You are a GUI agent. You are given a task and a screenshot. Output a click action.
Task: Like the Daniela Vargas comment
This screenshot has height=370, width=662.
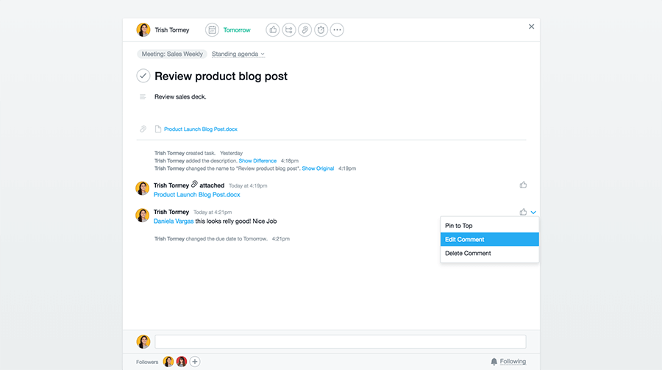(523, 212)
